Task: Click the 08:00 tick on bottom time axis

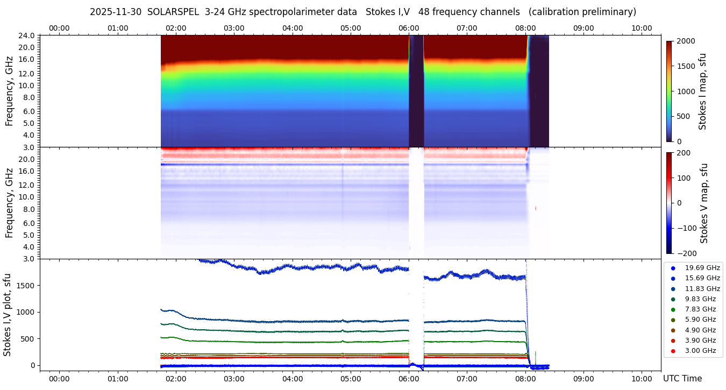Action: pyautogui.click(x=525, y=378)
